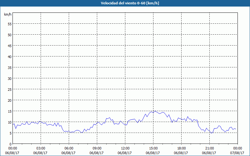Image resolution: width=250 pixels, height=156 pixels.
Task: Click the 'km/h' y-axis unit label
Action: click(x=7, y=14)
